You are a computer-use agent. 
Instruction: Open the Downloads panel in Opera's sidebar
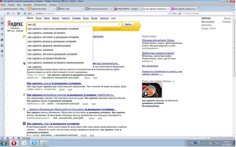[2, 46]
